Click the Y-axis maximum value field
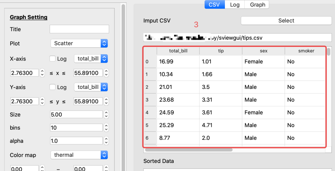This screenshot has height=171, width=335. click(88, 101)
